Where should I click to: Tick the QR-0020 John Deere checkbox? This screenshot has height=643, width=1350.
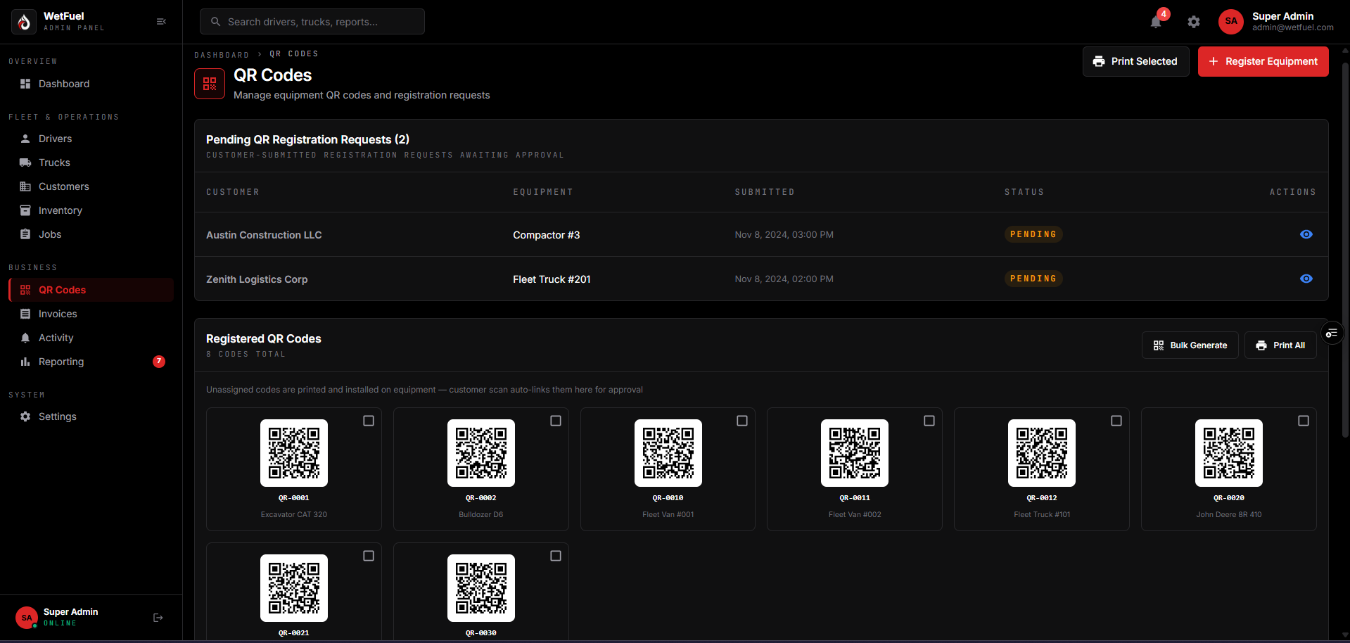click(1304, 421)
